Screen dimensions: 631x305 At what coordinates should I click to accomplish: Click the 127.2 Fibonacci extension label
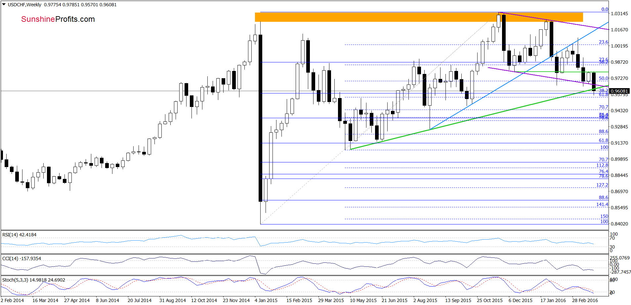tap(602, 185)
